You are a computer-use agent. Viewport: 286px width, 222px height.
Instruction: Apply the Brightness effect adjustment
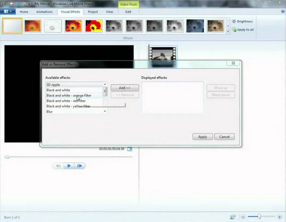coord(243,21)
